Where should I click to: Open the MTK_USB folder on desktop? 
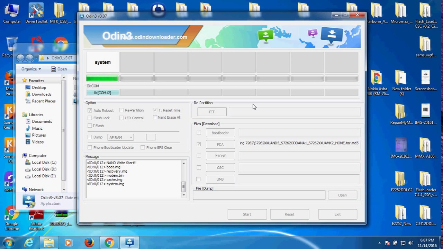[x=60, y=13]
